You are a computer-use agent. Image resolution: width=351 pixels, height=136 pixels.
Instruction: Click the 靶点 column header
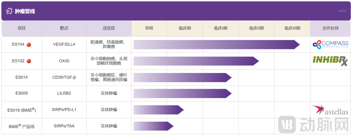(64, 28)
